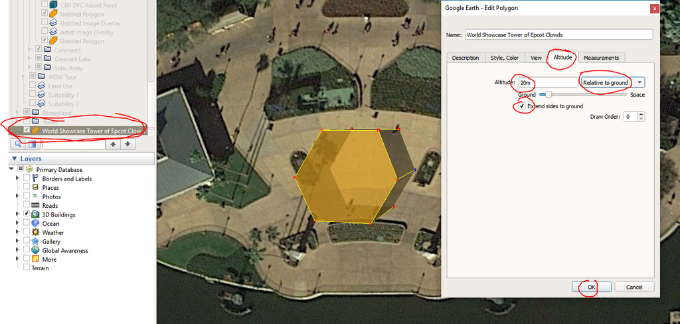Screen dimensions: 680x324
Task: Click the Global Awareness globe icon
Action: [36, 251]
